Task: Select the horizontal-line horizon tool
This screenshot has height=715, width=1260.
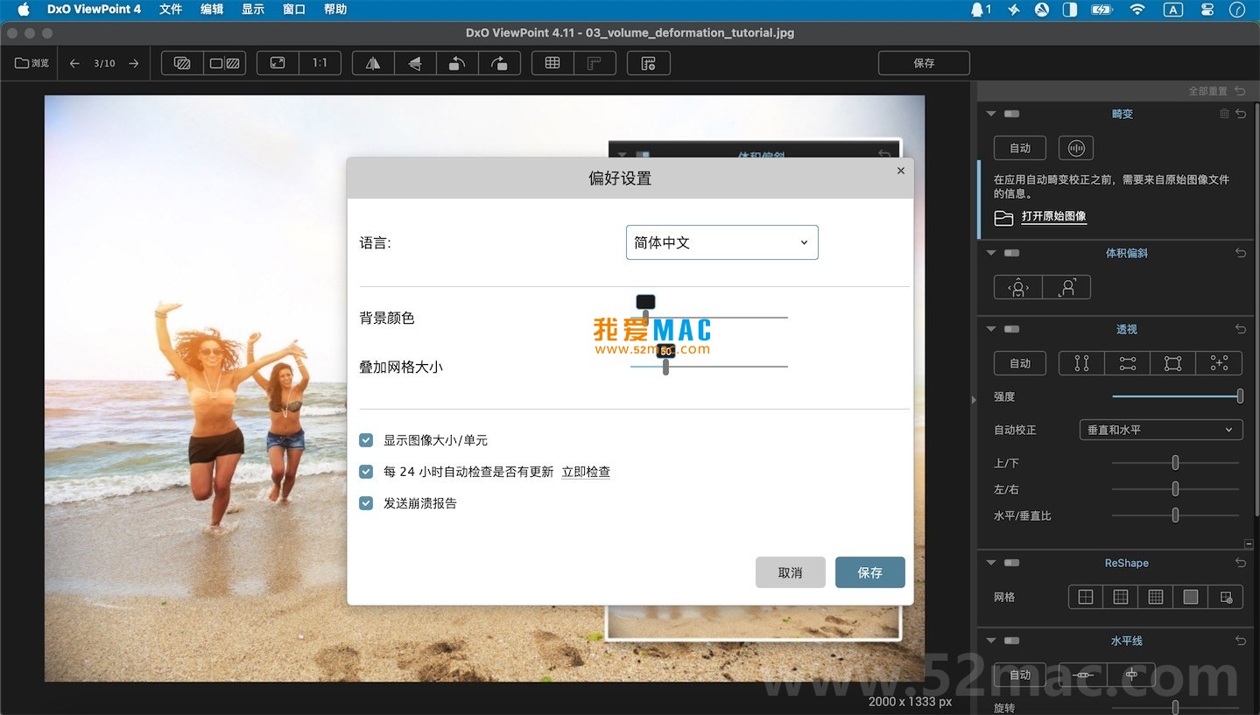Action: coord(1084,675)
